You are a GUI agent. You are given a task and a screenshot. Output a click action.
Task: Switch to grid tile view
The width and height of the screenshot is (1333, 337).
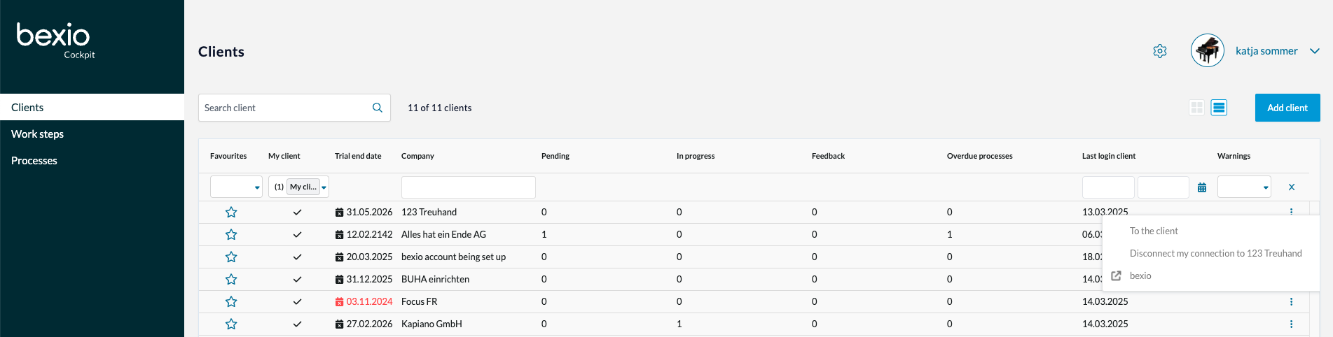[1196, 108]
